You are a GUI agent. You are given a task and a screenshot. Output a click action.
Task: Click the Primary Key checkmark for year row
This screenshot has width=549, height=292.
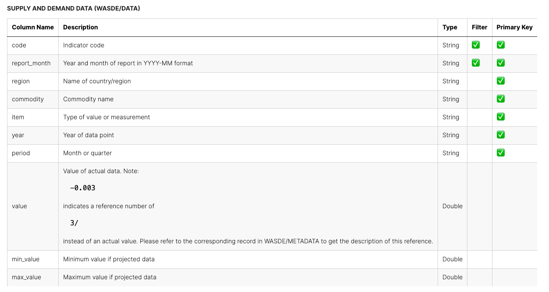coord(501,135)
